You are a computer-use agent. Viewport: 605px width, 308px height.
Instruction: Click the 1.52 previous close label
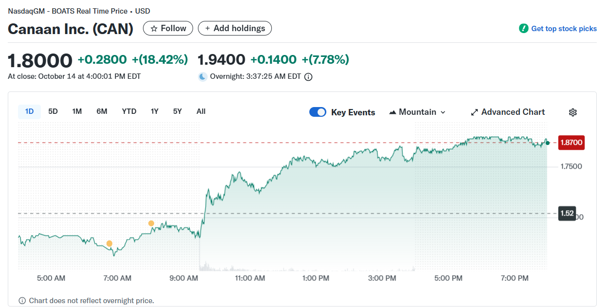[567, 213]
